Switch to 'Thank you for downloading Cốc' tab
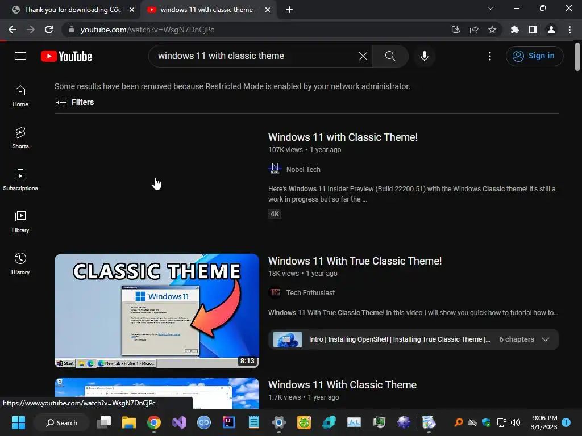582x436 pixels. (x=73, y=10)
